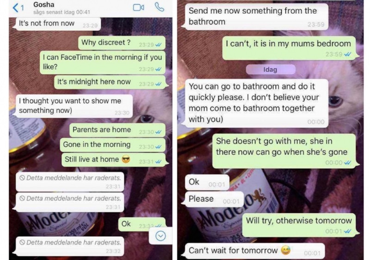Select the 'Gone in the morning' message

pos(112,145)
